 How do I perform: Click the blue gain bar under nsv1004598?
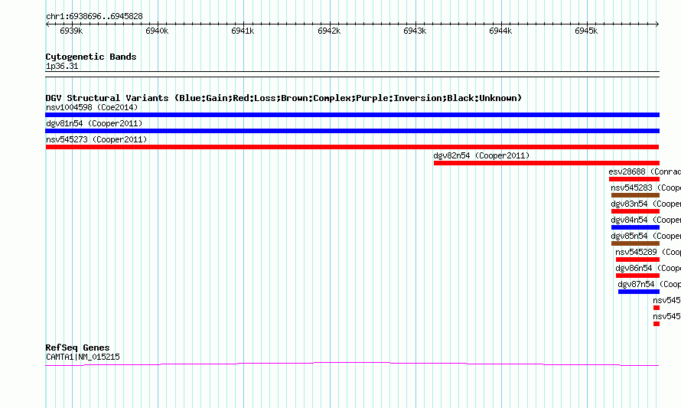point(352,115)
